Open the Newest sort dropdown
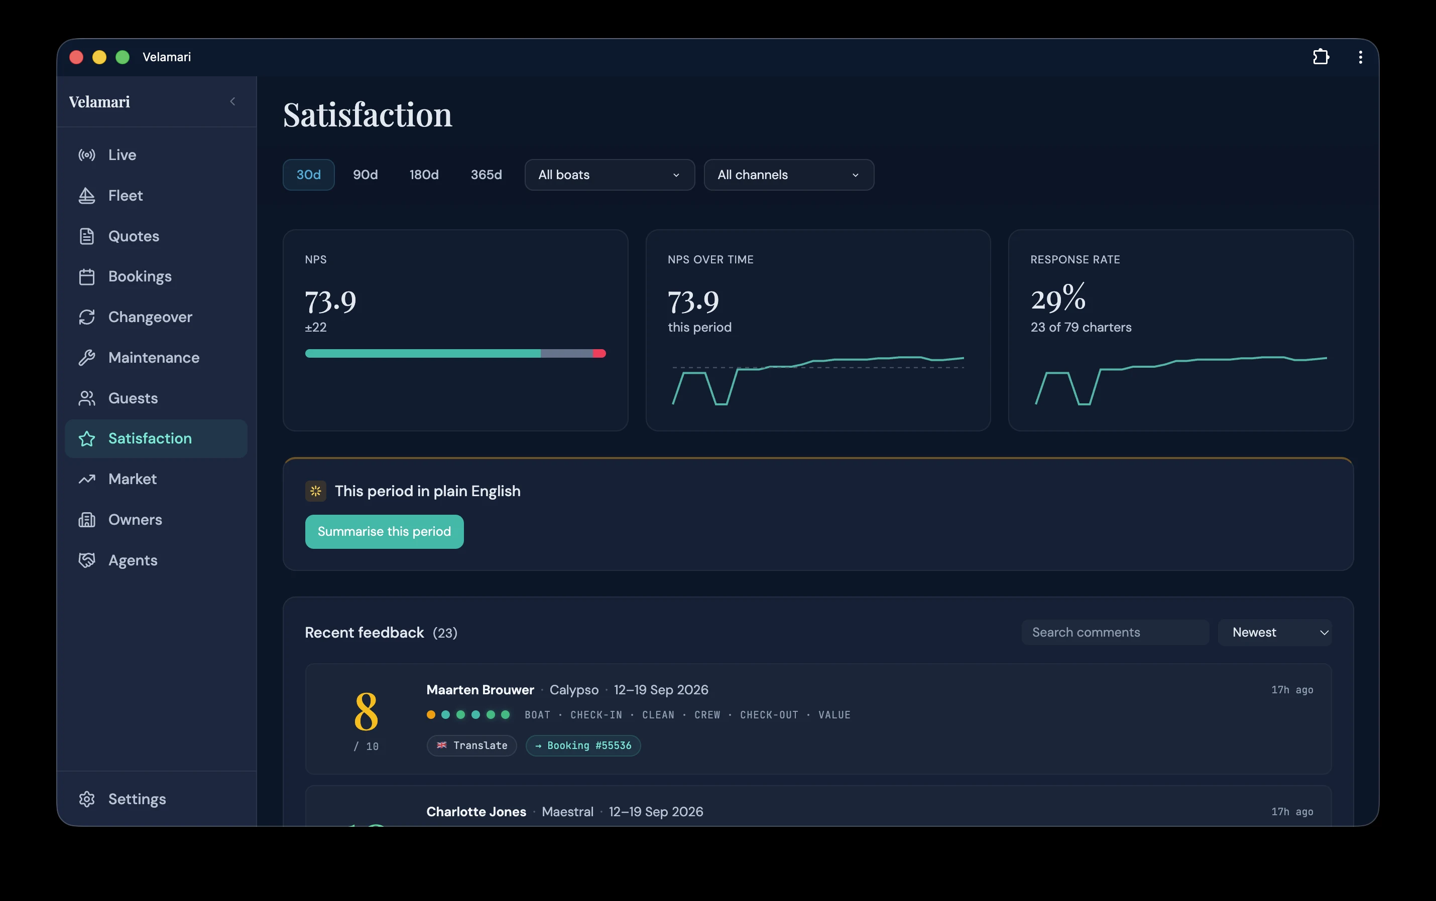 (x=1274, y=632)
